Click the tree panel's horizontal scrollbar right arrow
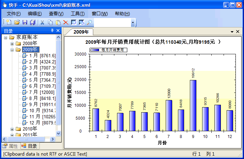The width and height of the screenshot is (244, 159). pos(52,139)
